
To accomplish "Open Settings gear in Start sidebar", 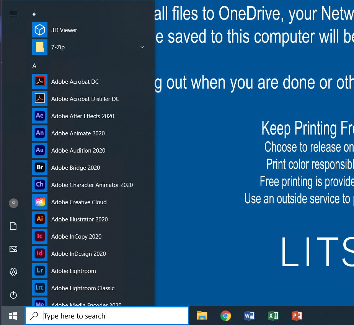I will (13, 272).
